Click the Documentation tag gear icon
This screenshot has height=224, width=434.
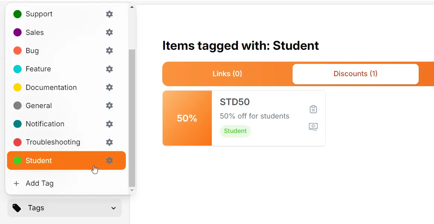[109, 87]
